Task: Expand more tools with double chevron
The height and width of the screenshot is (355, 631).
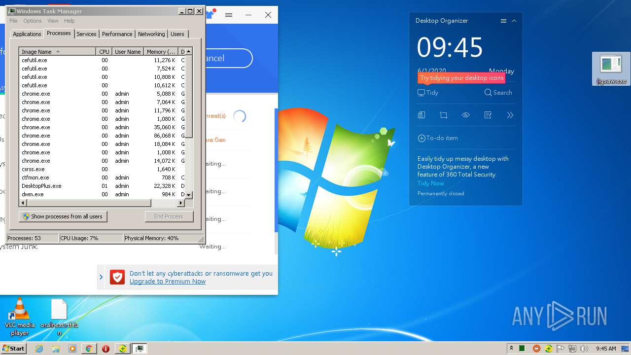Action: point(510,115)
